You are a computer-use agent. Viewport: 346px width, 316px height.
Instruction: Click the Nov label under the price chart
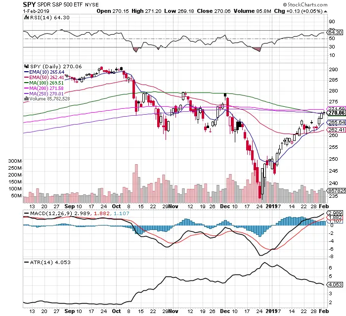(173, 206)
